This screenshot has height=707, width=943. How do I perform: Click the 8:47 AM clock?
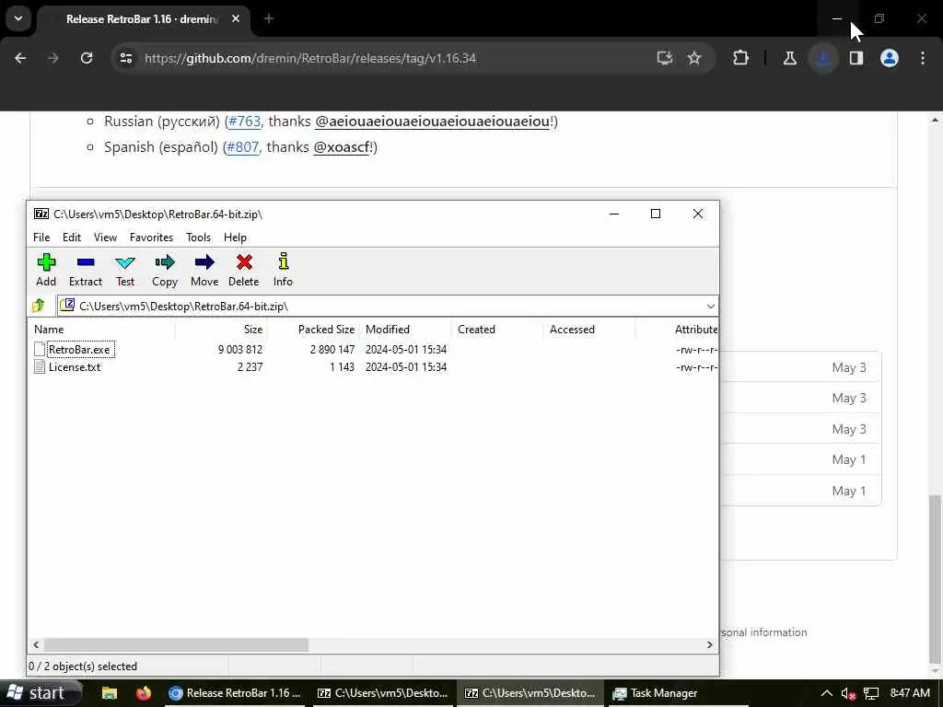[x=910, y=693]
